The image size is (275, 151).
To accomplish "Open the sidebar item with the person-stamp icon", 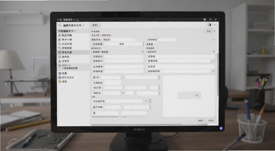I will coord(59,61).
